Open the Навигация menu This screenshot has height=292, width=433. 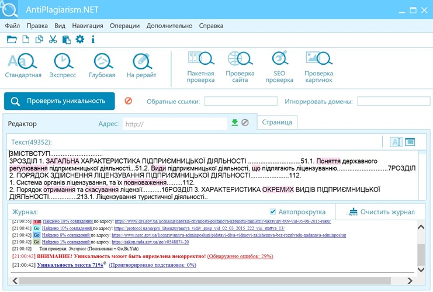tap(88, 26)
